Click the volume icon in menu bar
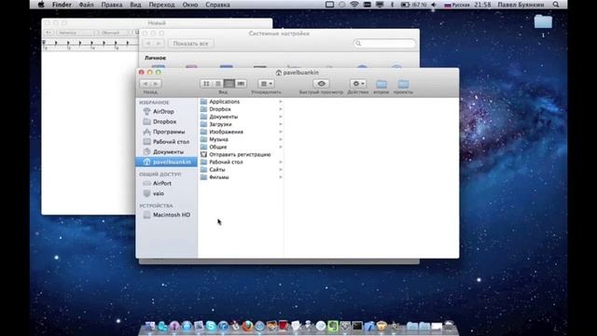The width and height of the screenshot is (597, 336). (434, 5)
